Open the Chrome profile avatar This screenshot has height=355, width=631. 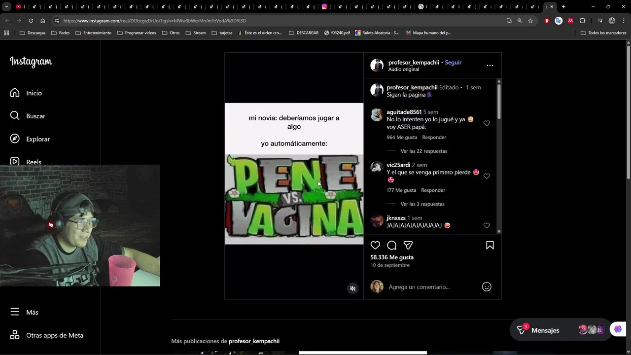pyautogui.click(x=612, y=21)
